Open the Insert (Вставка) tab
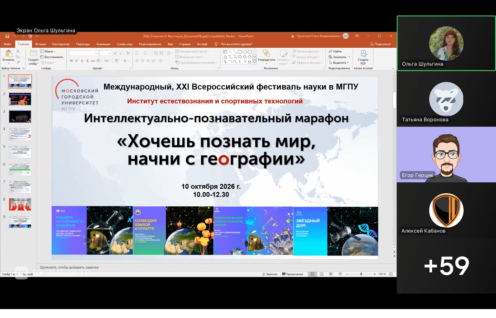 pyautogui.click(x=41, y=44)
